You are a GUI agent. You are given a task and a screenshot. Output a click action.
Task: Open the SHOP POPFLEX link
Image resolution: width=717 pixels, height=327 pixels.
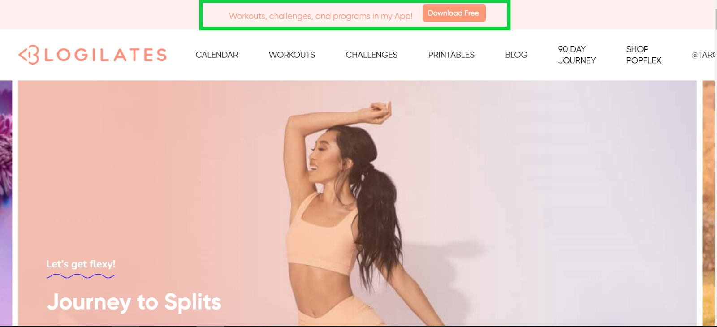644,55
